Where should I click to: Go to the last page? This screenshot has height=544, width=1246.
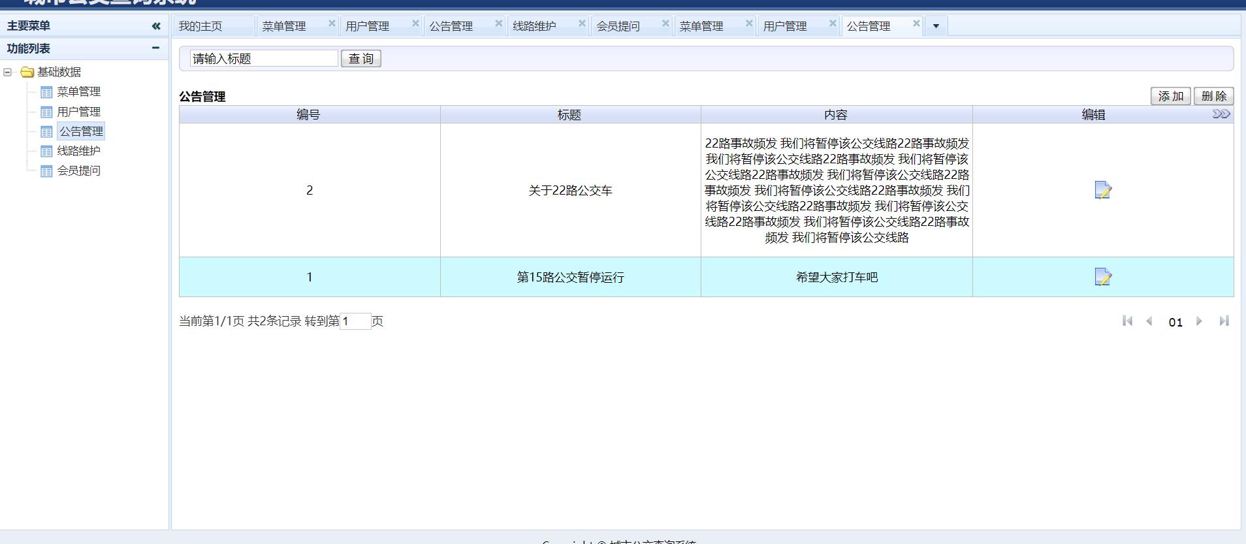pos(1224,321)
